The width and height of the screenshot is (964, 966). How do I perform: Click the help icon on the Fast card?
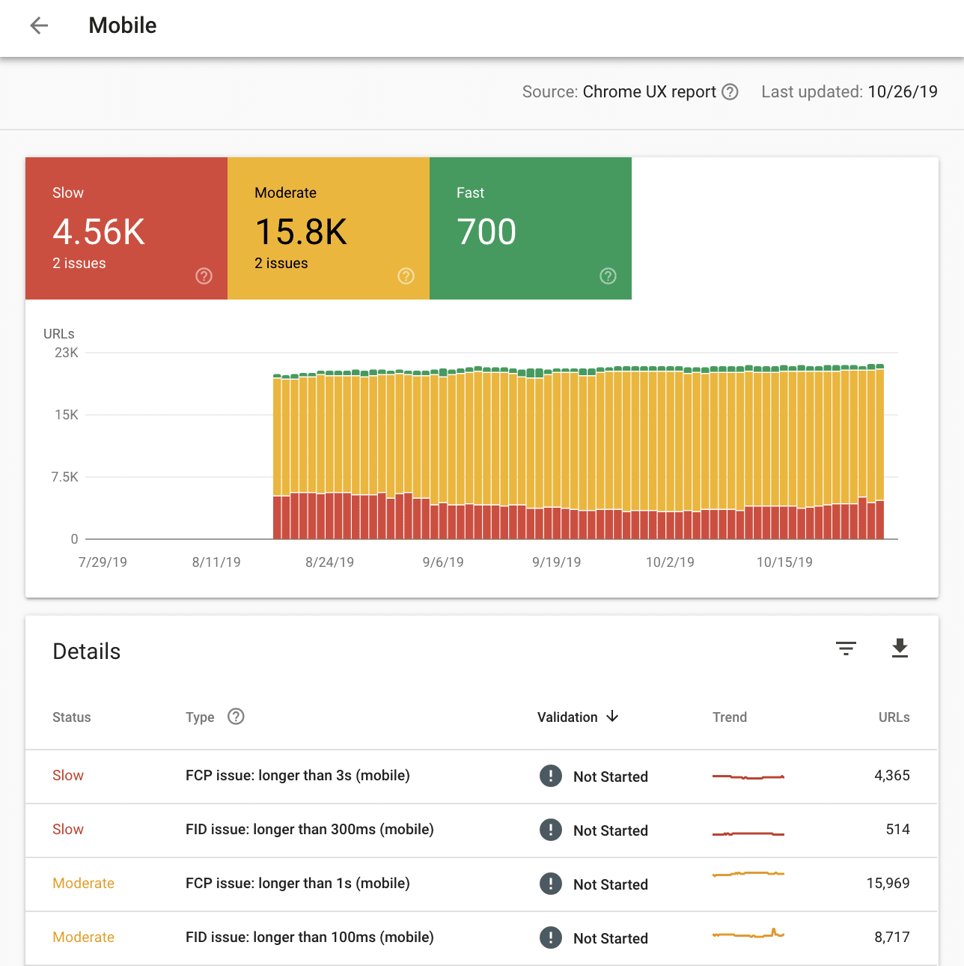point(608,276)
